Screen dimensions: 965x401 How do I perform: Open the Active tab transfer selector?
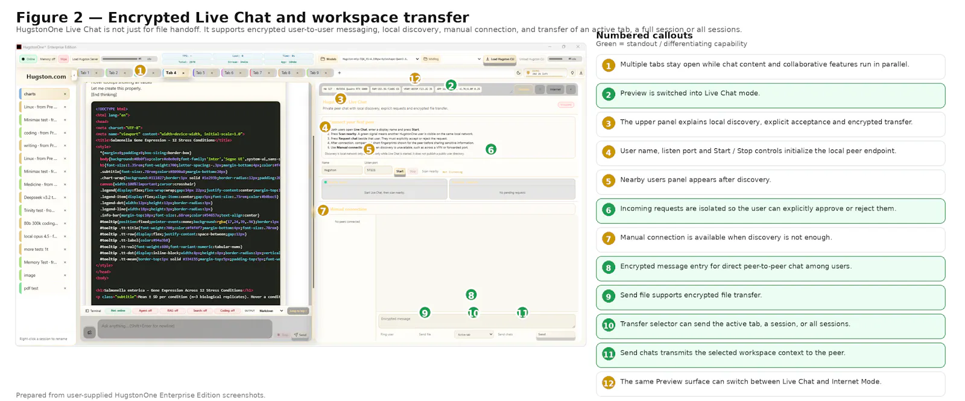click(x=474, y=334)
